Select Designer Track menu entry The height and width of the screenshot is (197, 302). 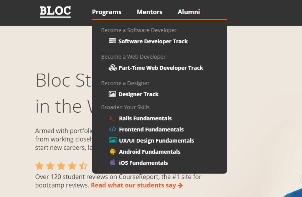(x=139, y=94)
